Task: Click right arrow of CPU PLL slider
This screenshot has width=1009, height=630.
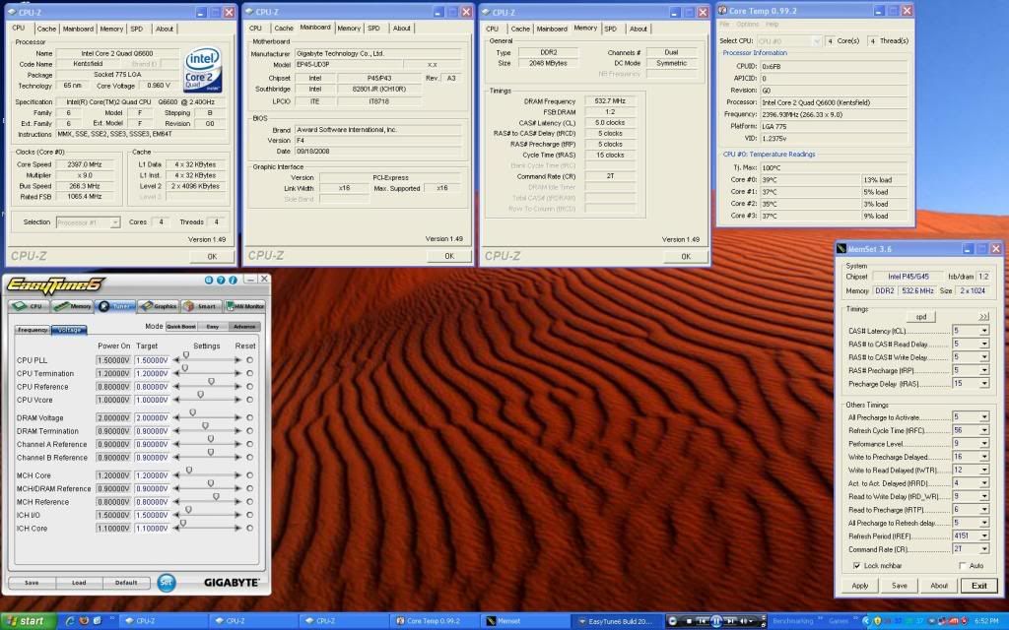Action: coord(238,360)
